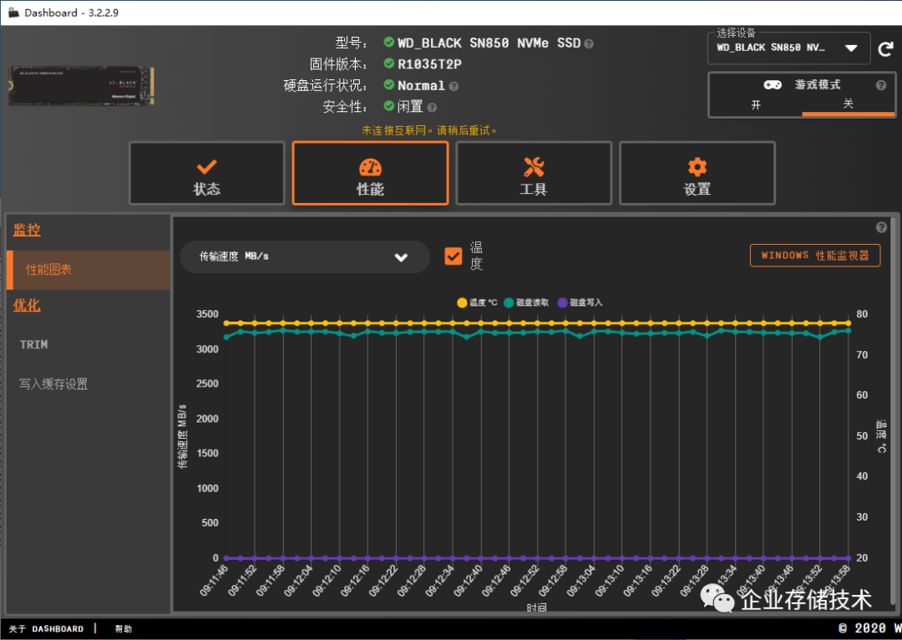The image size is (902, 640).
Task: Click the 未连接互联网 warning message
Action: pyautogui.click(x=429, y=130)
